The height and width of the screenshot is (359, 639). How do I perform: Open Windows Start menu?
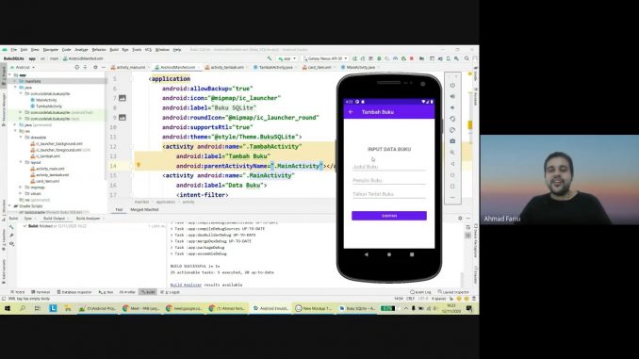click(8, 308)
